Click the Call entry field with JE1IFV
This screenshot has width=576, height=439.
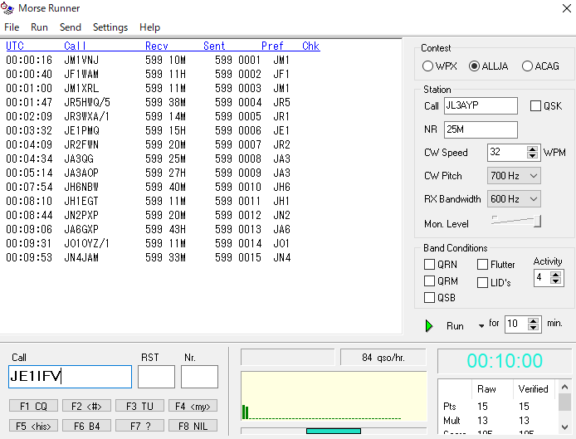pyautogui.click(x=70, y=377)
